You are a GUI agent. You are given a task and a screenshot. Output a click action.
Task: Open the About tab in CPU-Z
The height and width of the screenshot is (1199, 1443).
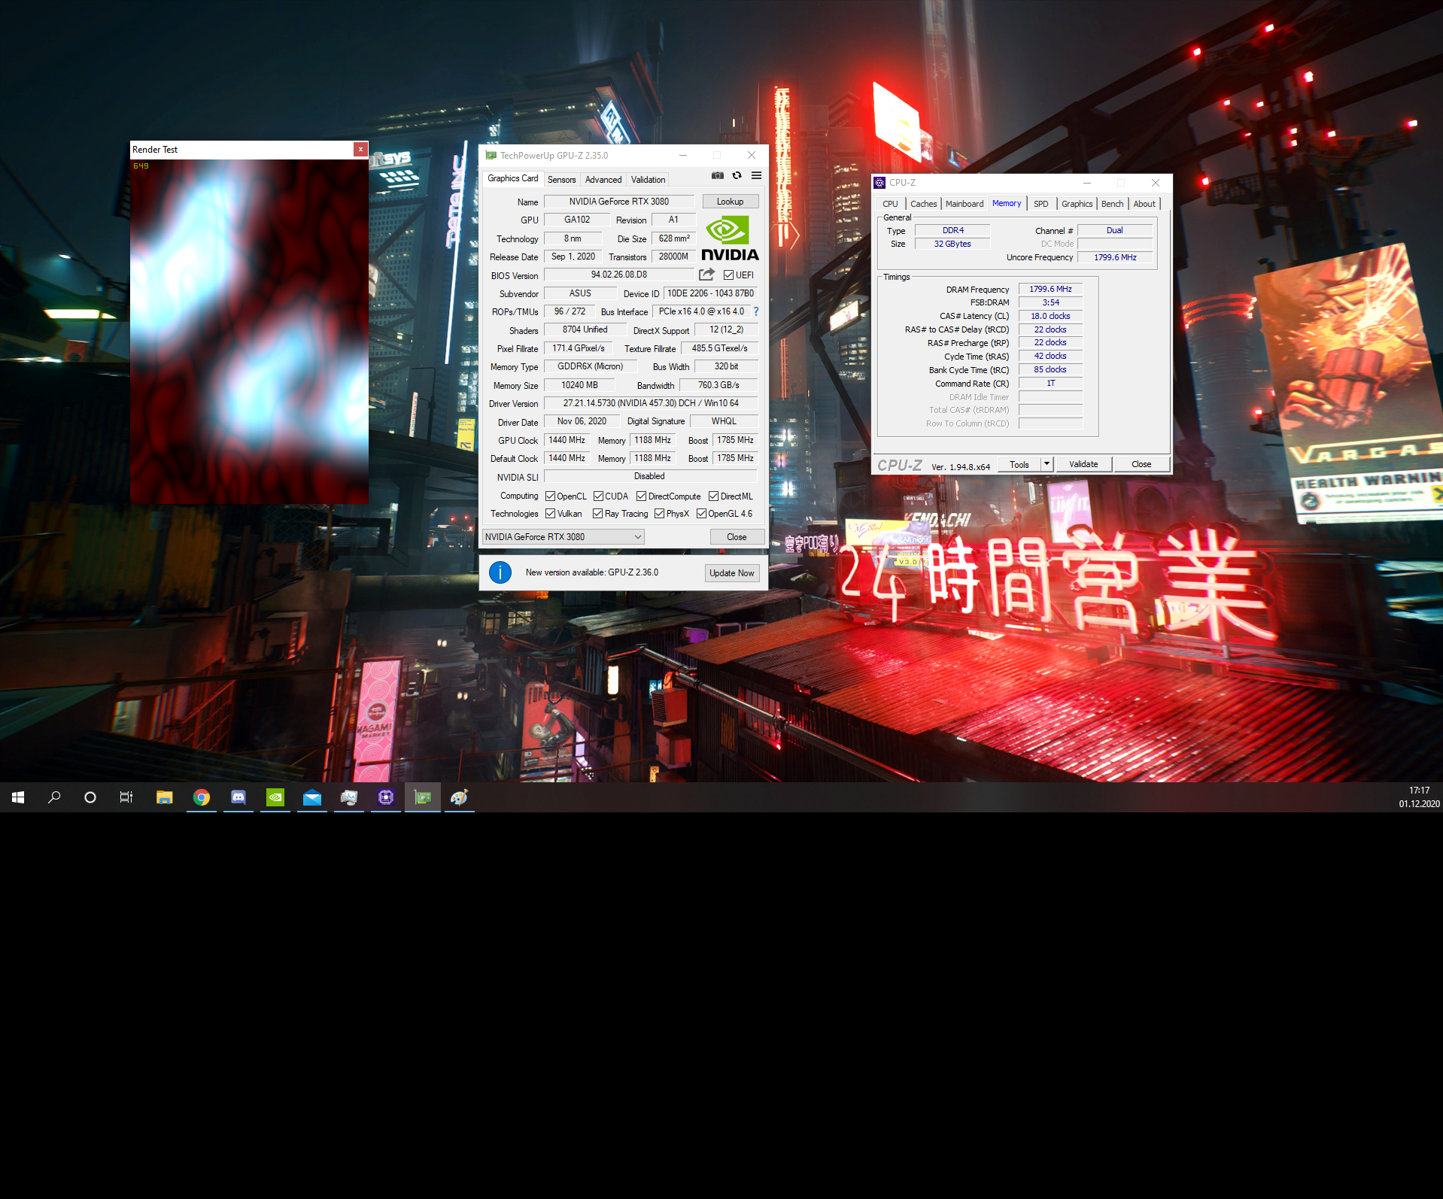point(1144,204)
